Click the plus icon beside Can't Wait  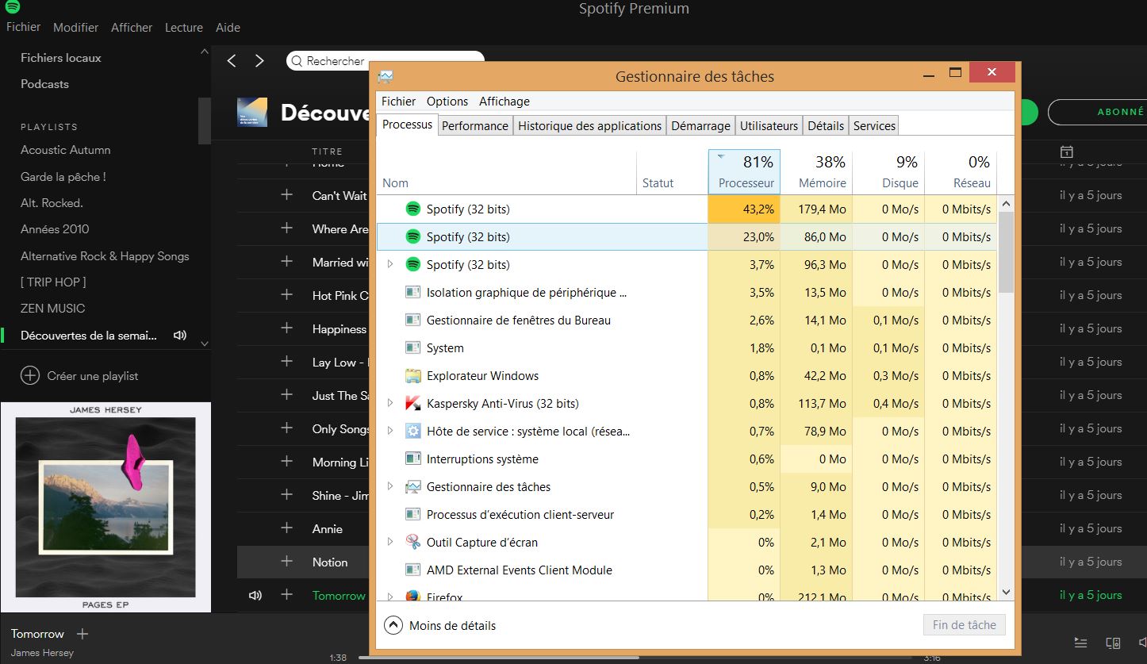pyautogui.click(x=286, y=195)
